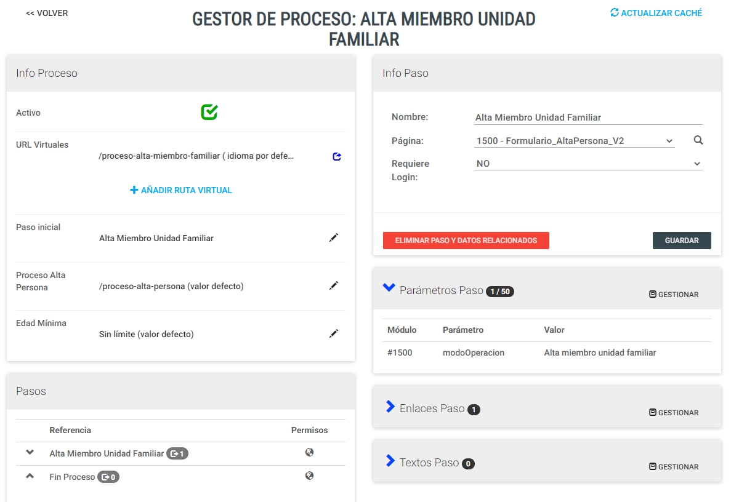The height and width of the screenshot is (502, 739).
Task: Open the Requiere Login dropdown
Action: 588,164
